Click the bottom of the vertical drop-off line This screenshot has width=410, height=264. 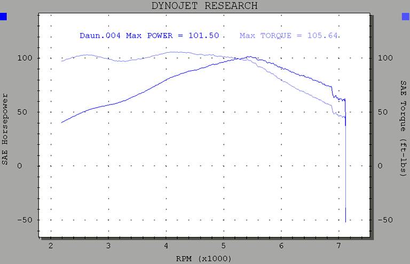[345, 221]
